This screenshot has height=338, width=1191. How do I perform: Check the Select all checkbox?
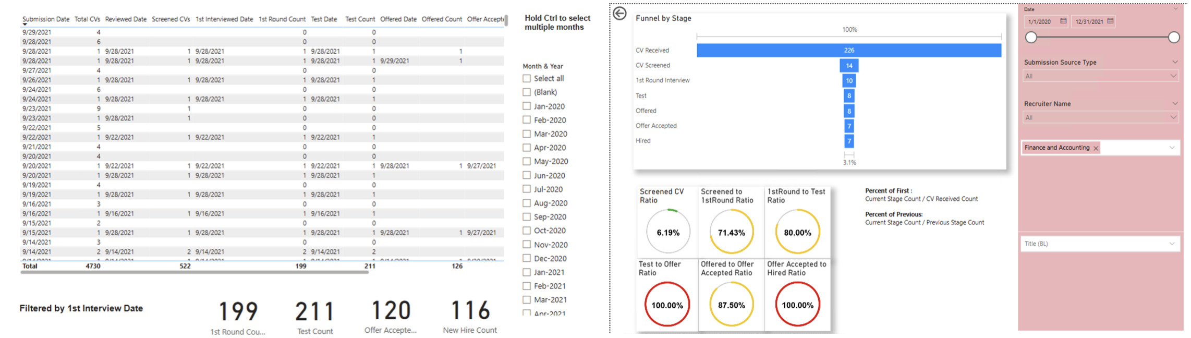tap(527, 78)
